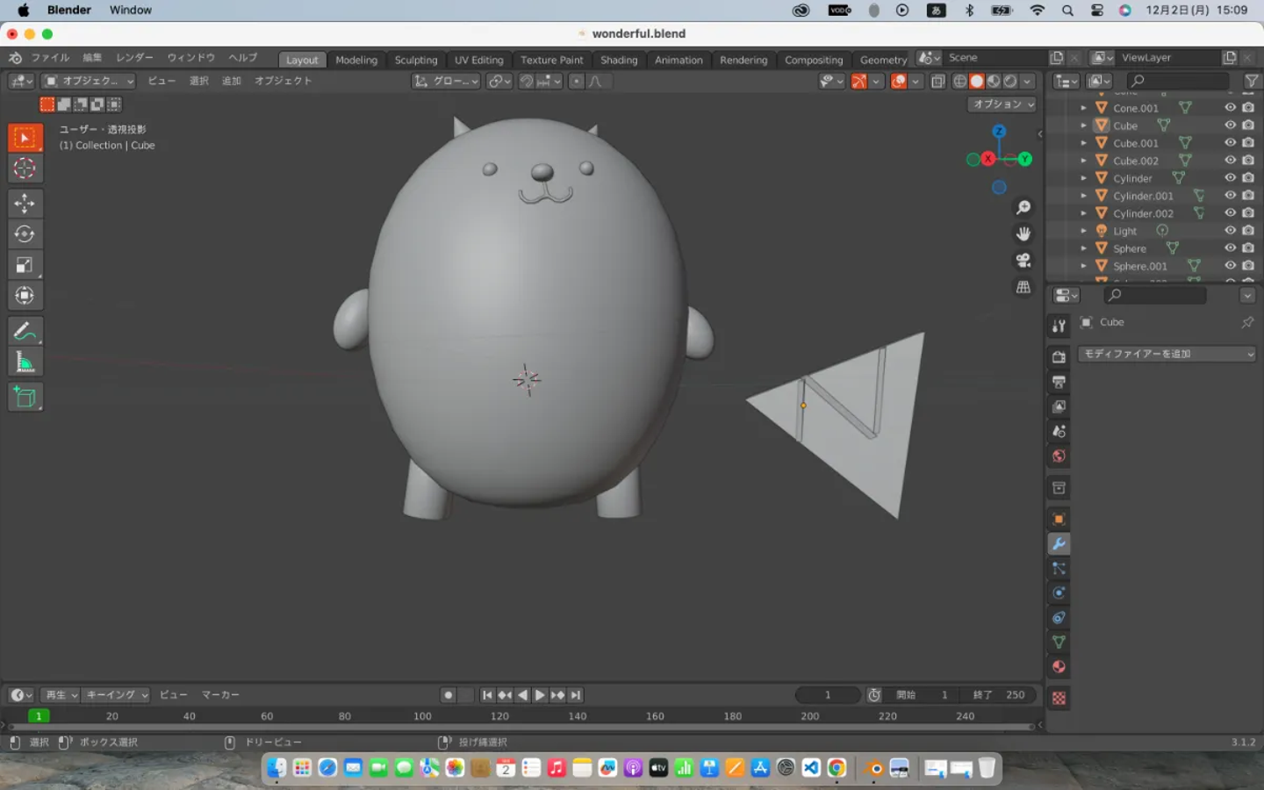Click the 3D Cursor tool

(x=25, y=169)
